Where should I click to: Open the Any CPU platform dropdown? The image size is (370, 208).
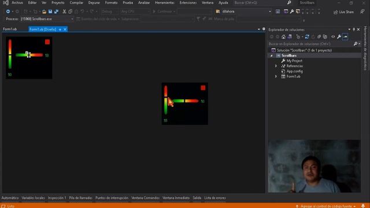(149, 12)
